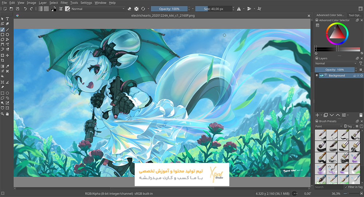Image resolution: width=364 pixels, height=197 pixels.
Task: Open the Layers blending mode Normal dropdown
Action: pyautogui.click(x=336, y=63)
